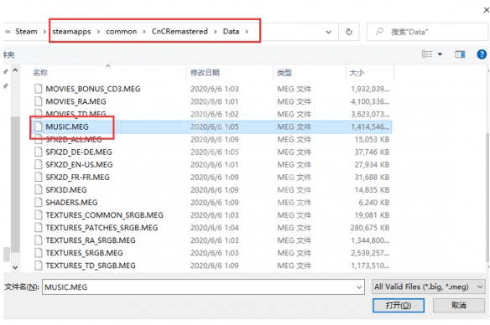The image size is (490, 325).
Task: Click file icon of SFX2D_EN-US.MEG
Action: [x=38, y=164]
